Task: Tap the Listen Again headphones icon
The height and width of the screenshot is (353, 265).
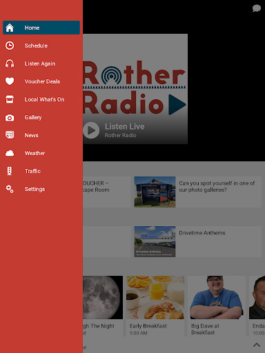Action: [10, 63]
